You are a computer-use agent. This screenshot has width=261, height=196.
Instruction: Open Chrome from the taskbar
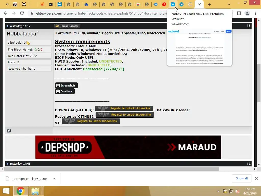point(20,191)
